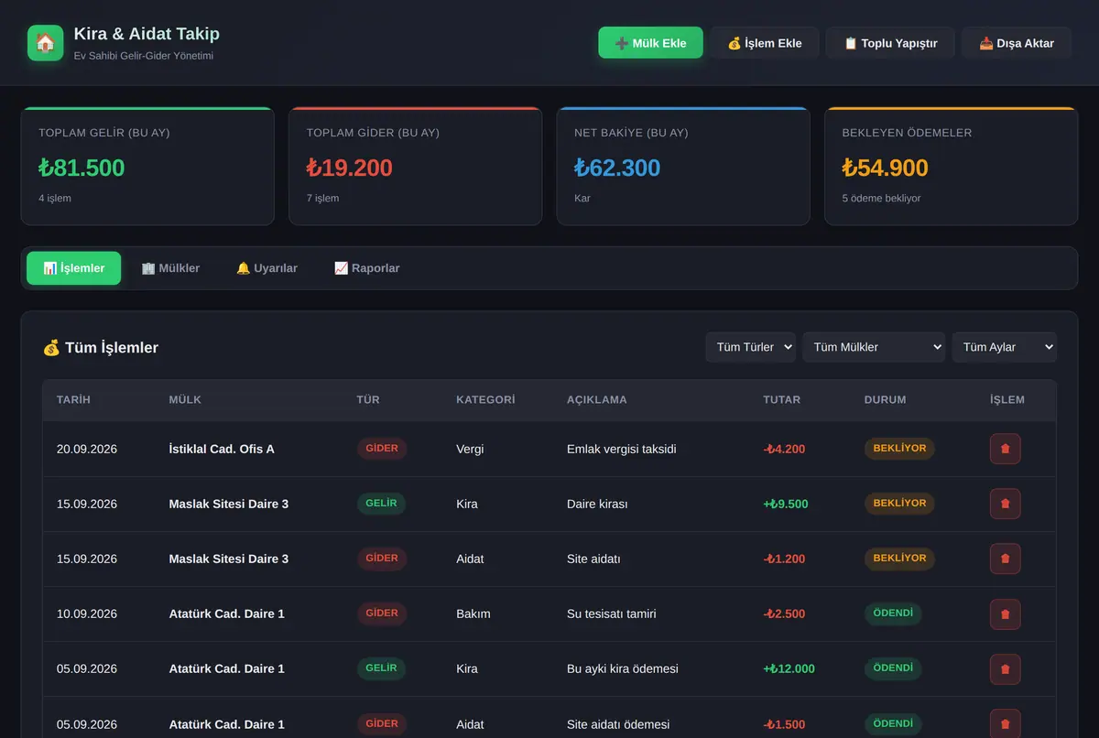This screenshot has height=738, width=1099.
Task: Click the ÖDENDİ badge for Su tesisatı tamiri
Action: coord(893,613)
